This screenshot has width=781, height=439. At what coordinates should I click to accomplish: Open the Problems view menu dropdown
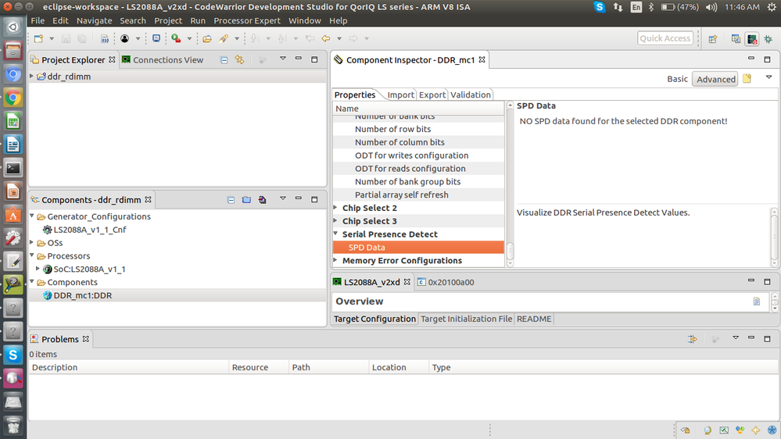pos(735,338)
